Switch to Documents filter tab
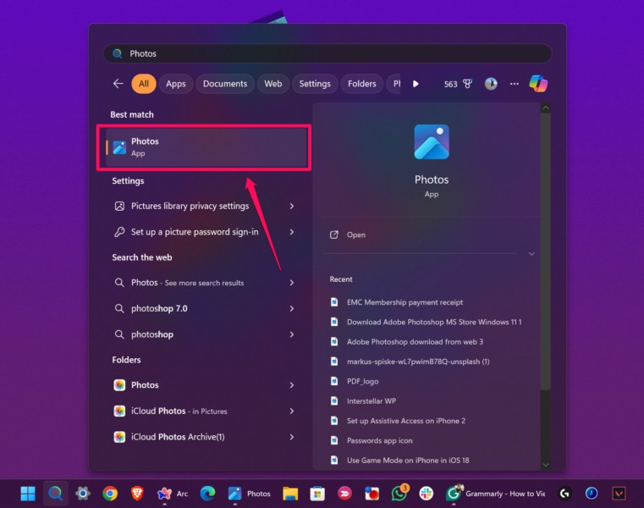644x508 pixels. pyautogui.click(x=225, y=84)
